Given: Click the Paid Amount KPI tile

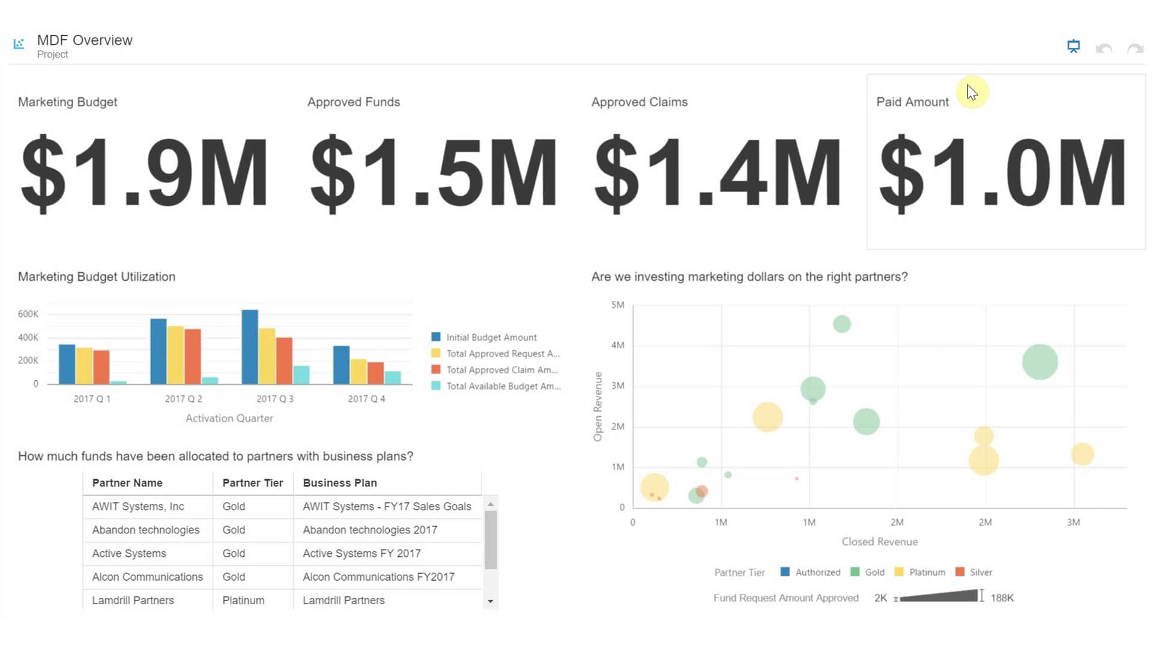Looking at the screenshot, I should coord(1006,162).
